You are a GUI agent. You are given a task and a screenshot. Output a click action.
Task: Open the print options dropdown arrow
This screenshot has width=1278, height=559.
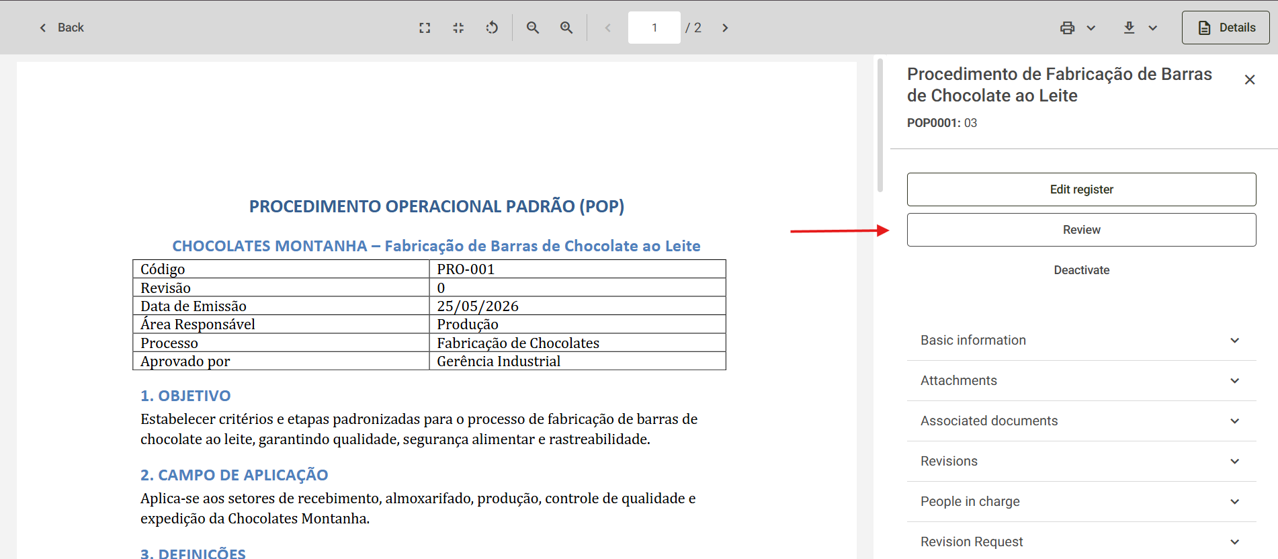tap(1091, 28)
